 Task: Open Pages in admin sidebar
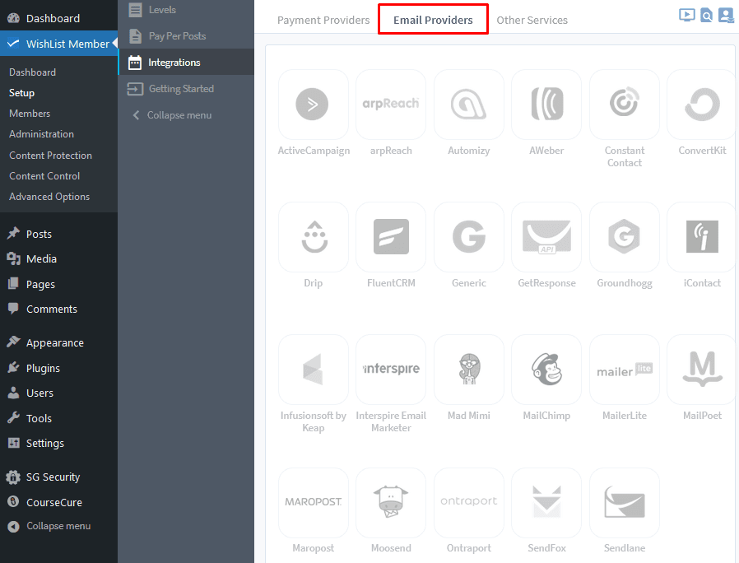point(58,284)
